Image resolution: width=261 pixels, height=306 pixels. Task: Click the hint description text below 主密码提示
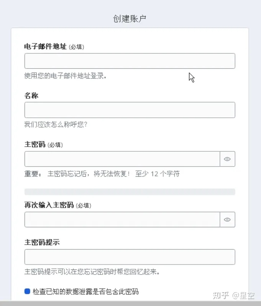(92, 272)
